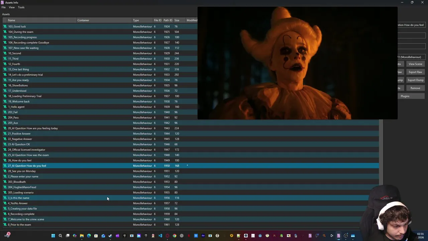Select 24_Official licensed investigator
The width and height of the screenshot is (428, 241).
pyautogui.click(x=191, y=150)
